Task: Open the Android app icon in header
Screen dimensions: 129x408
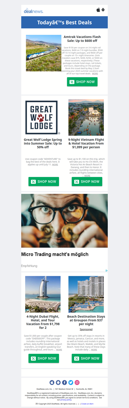Action: point(103,10)
